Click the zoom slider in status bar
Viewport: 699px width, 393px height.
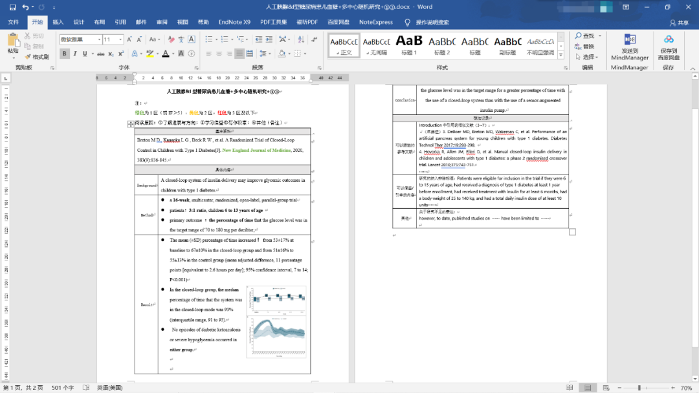point(639,388)
